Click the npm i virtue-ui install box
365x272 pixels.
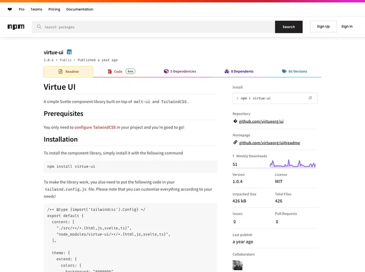pos(275,98)
